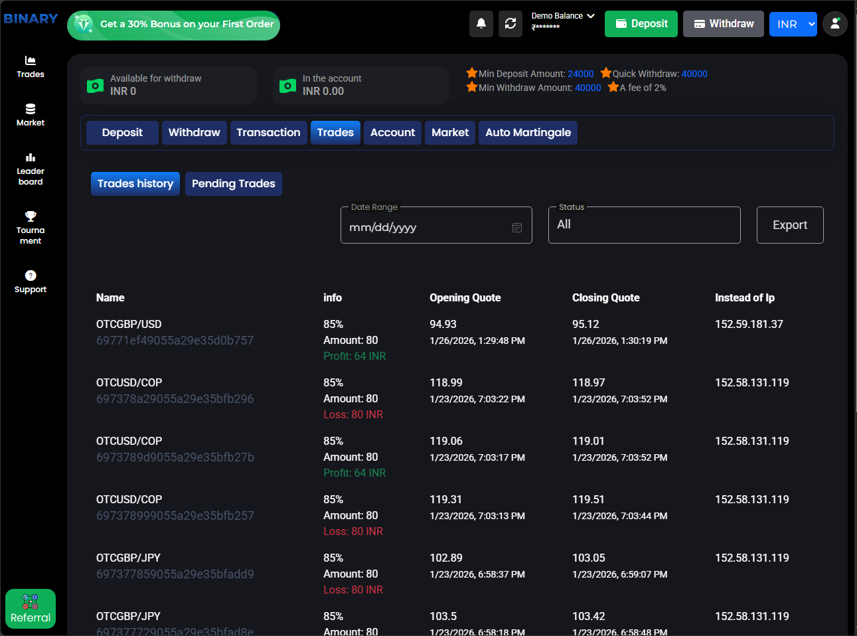The image size is (857, 636).
Task: Click the Opening Quote column header
Action: [465, 298]
